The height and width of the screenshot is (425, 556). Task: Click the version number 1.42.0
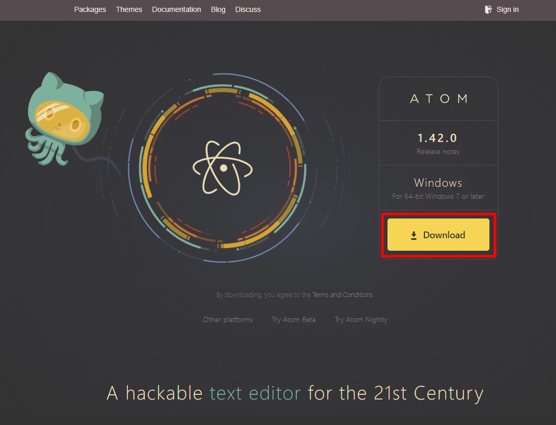437,138
